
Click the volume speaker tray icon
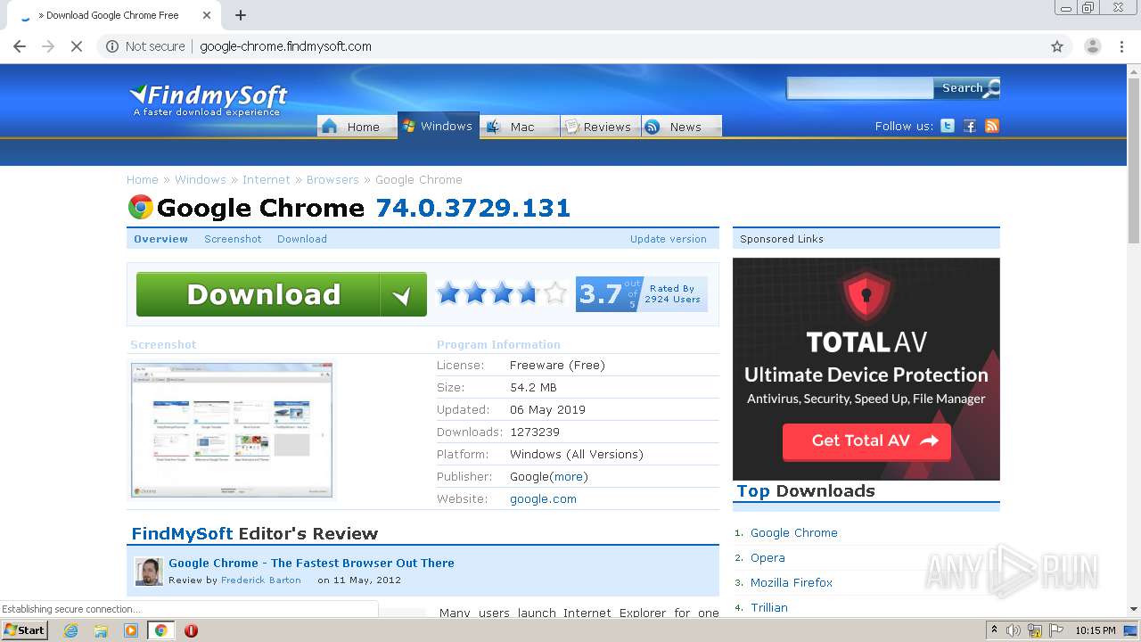[x=1014, y=630]
